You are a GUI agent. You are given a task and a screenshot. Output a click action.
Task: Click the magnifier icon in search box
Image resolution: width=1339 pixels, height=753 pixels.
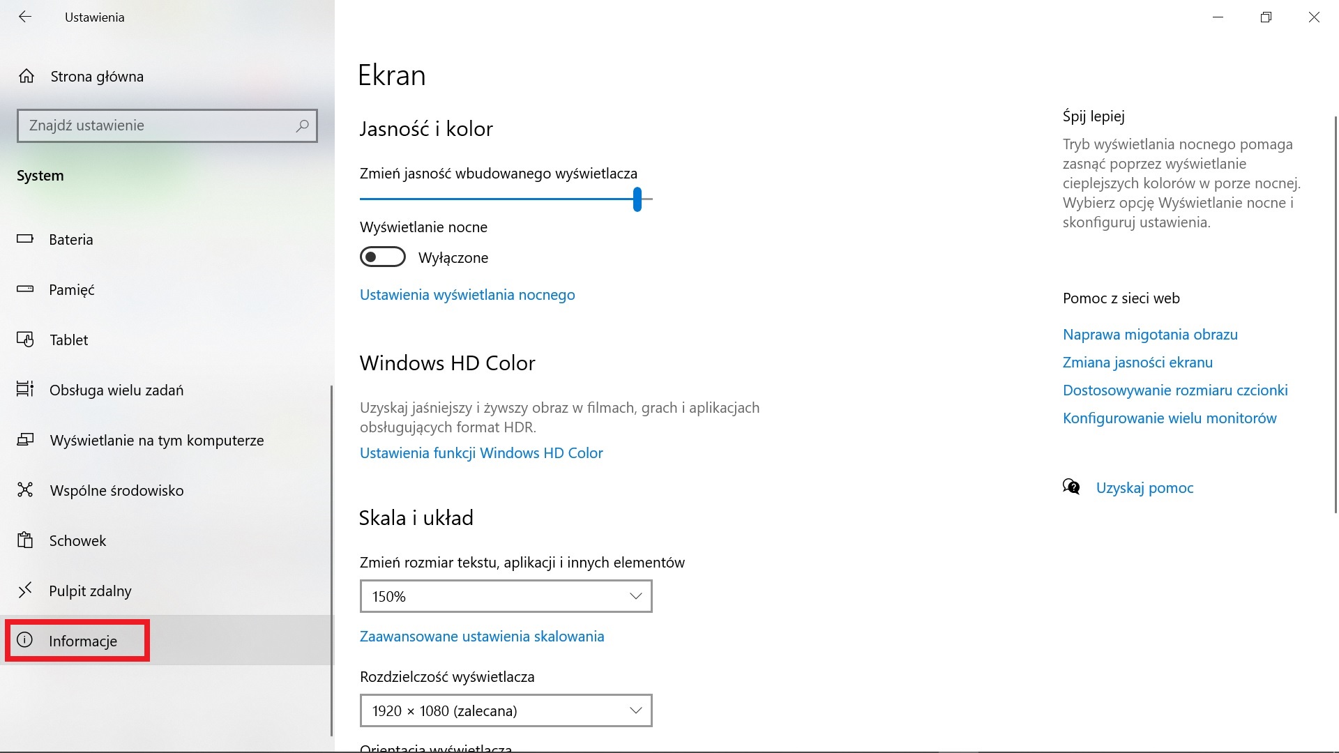pos(302,125)
